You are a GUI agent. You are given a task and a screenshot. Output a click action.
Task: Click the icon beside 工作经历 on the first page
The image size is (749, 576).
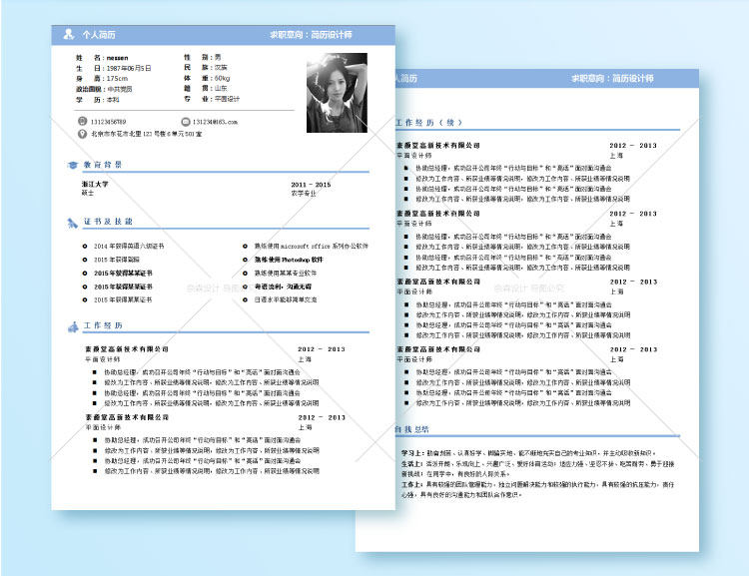pyautogui.click(x=73, y=326)
